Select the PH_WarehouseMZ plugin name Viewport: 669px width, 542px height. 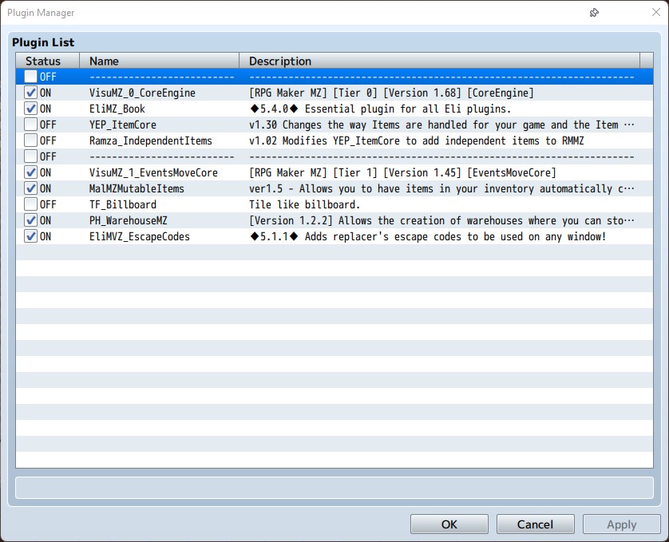[129, 220]
